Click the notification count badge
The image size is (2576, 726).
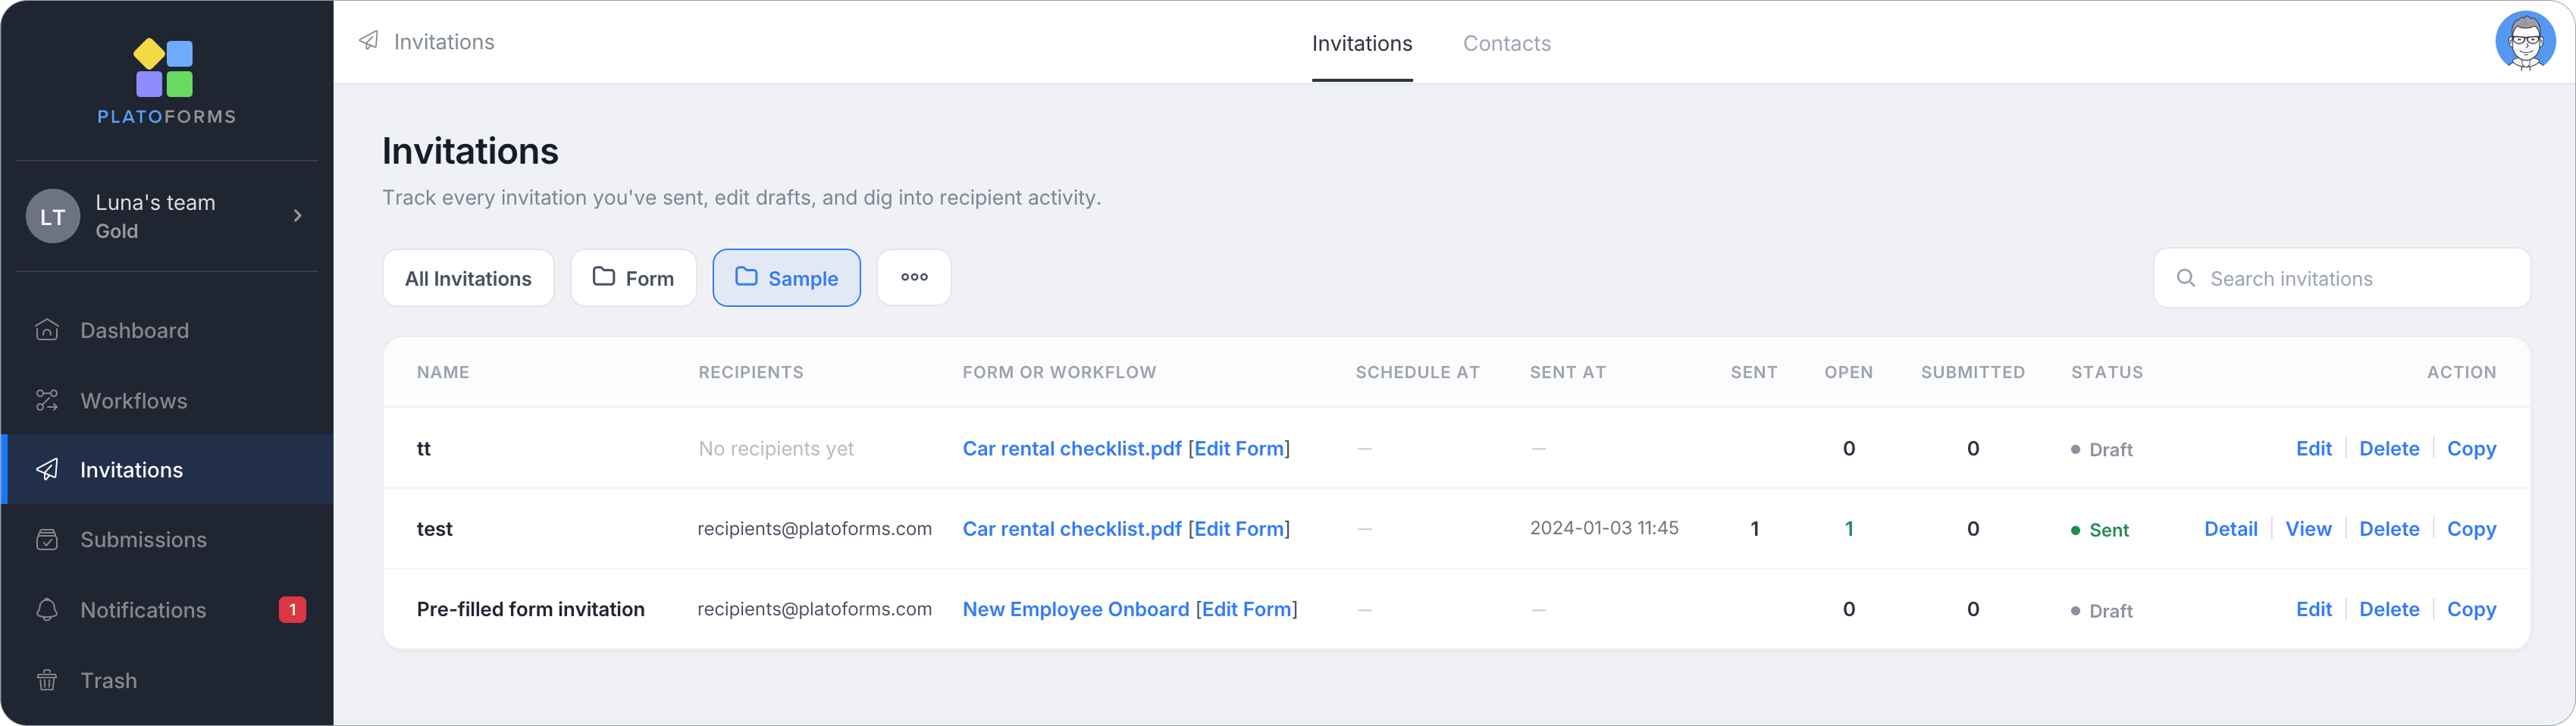click(292, 609)
